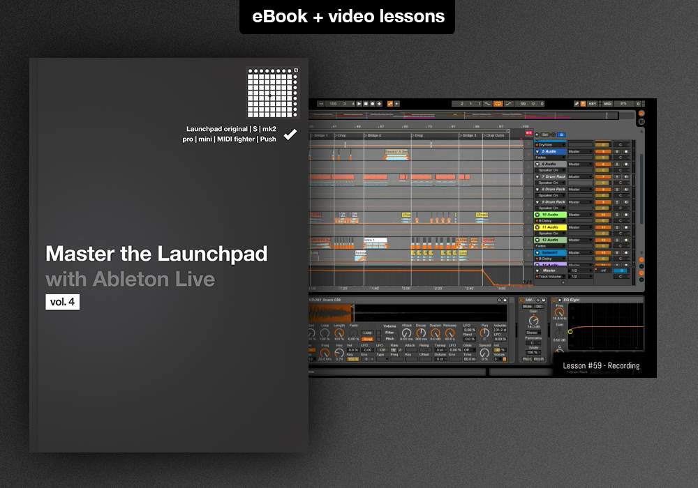Start playback with the transport Play button

coord(359,104)
